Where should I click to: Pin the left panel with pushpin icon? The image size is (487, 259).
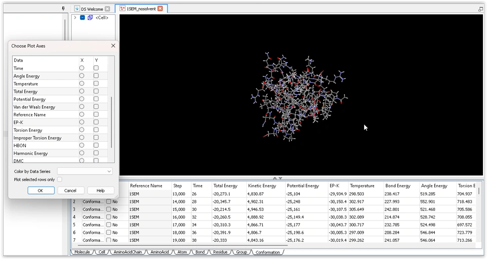tap(63, 9)
